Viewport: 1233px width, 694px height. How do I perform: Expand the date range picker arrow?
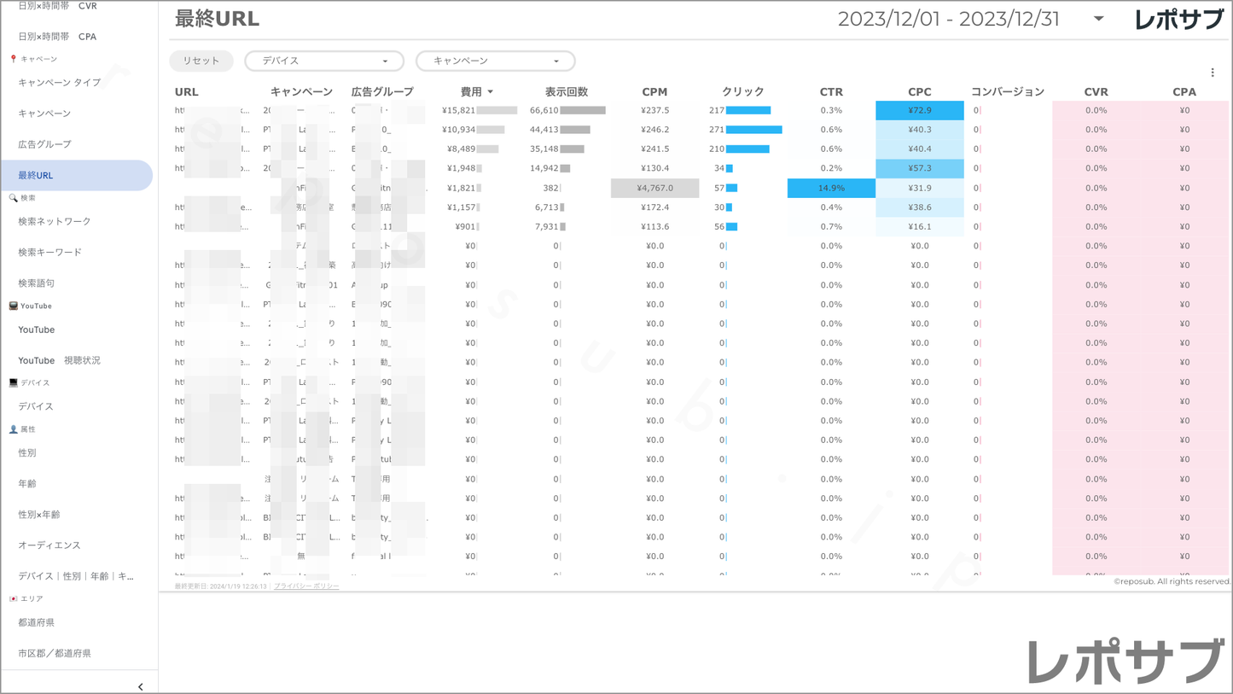(x=1098, y=19)
